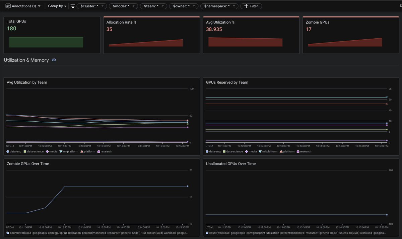Click ml-platform triangle marker in GPUs Reserved chart

[x=387, y=97]
